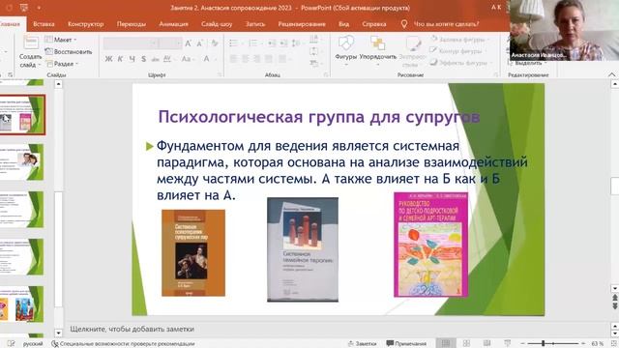Viewport: 619px width, 348px height.
Task: Select the slide thumbnail with couple's photo
Action: (22, 162)
